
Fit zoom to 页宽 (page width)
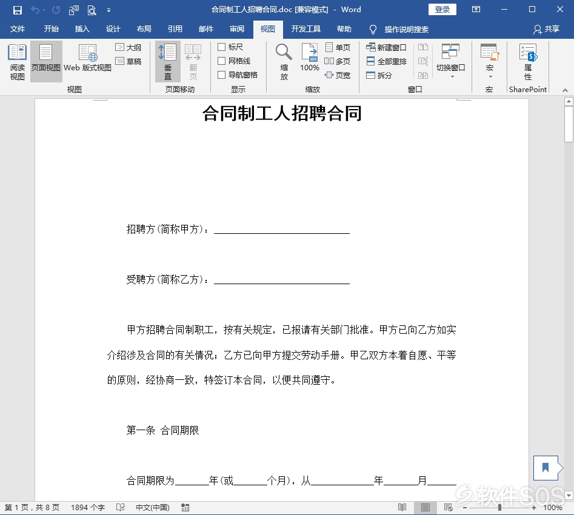(338, 75)
